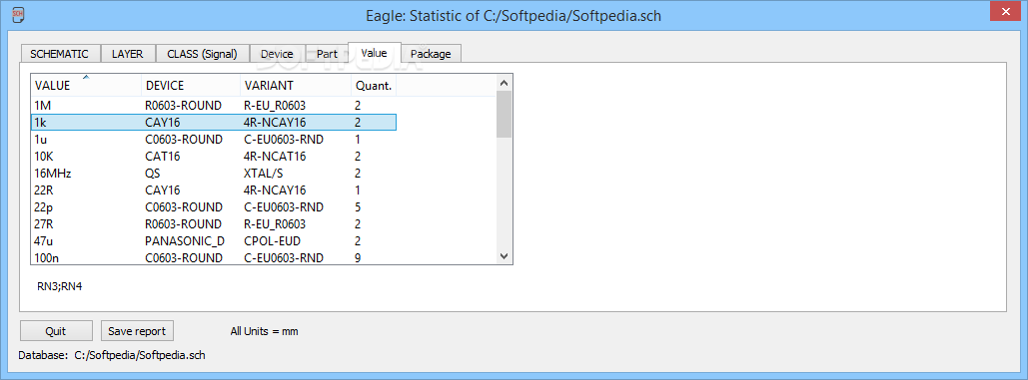The image size is (1028, 380).
Task: Sort by the VALUE column header
Action: 86,85
